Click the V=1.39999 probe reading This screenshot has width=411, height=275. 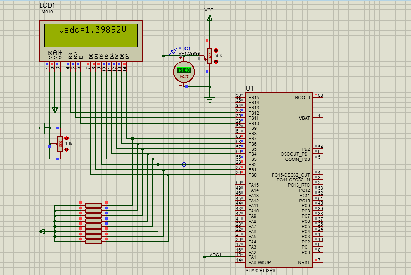[x=190, y=53]
